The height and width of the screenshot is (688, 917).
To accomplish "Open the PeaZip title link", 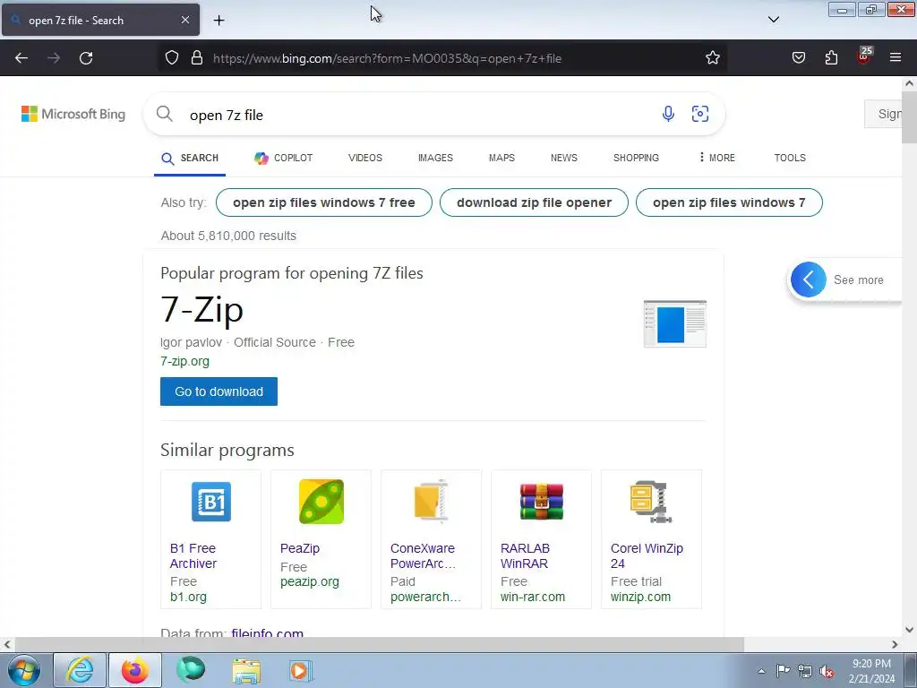I will [299, 548].
